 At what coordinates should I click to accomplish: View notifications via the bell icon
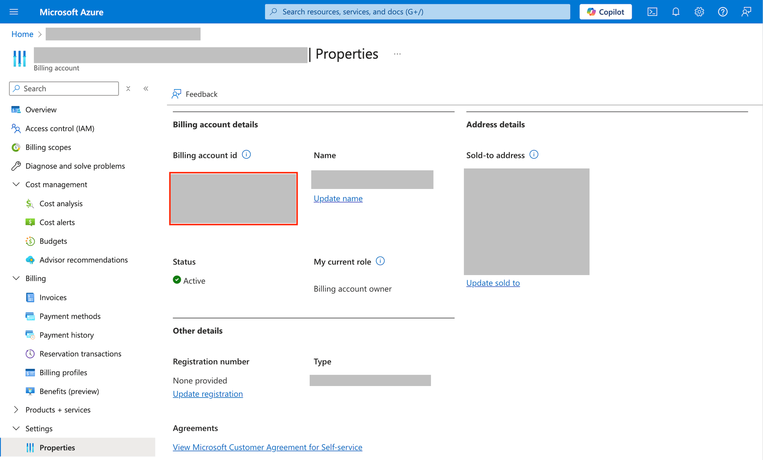tap(676, 11)
